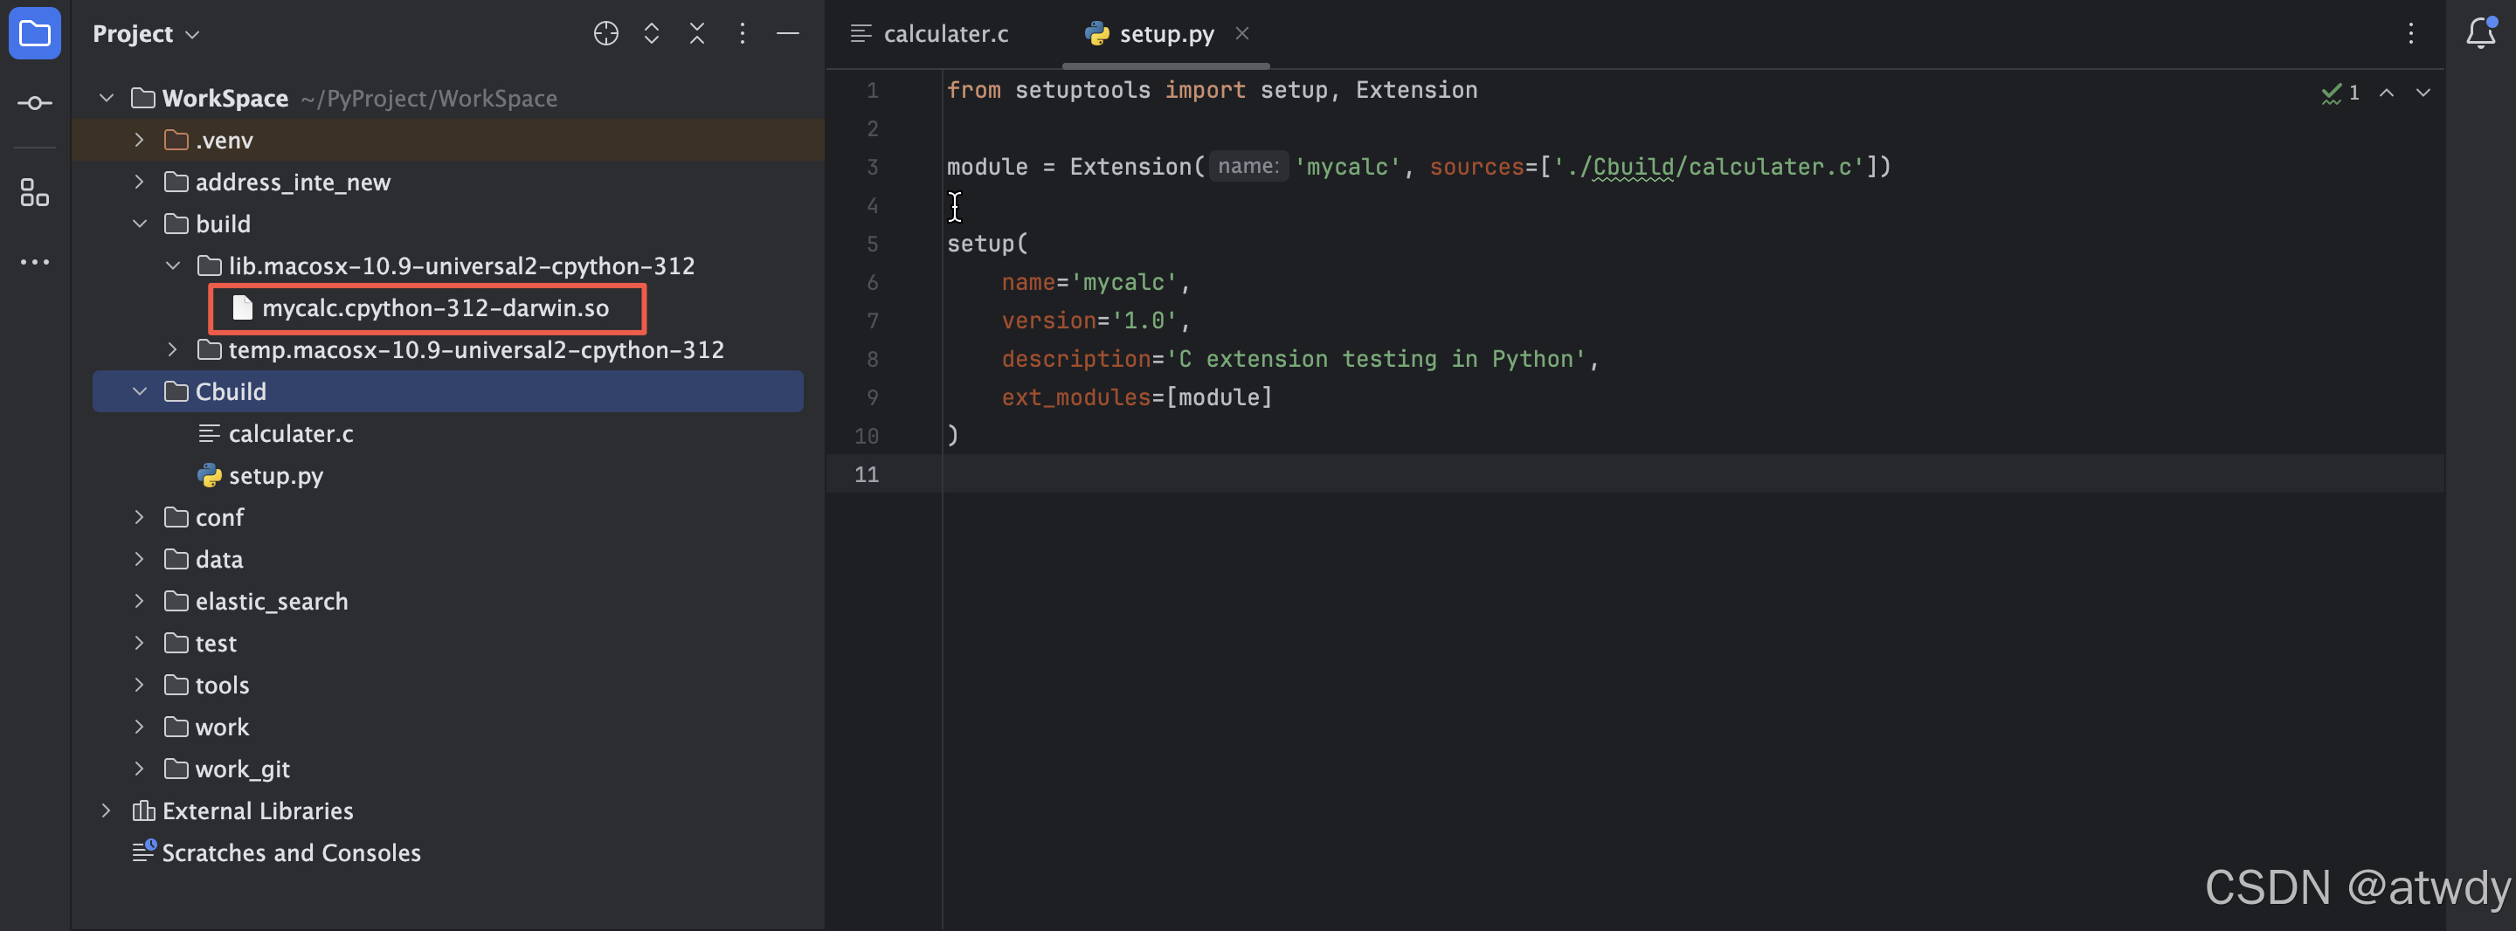Place cursor on empty line 11

coord(1693,474)
